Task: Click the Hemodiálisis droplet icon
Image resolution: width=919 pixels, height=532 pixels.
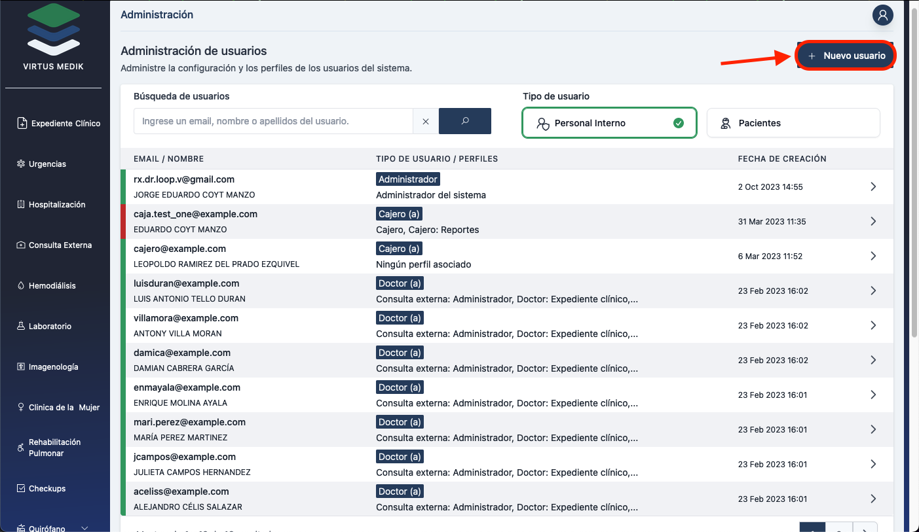Action: pos(21,286)
